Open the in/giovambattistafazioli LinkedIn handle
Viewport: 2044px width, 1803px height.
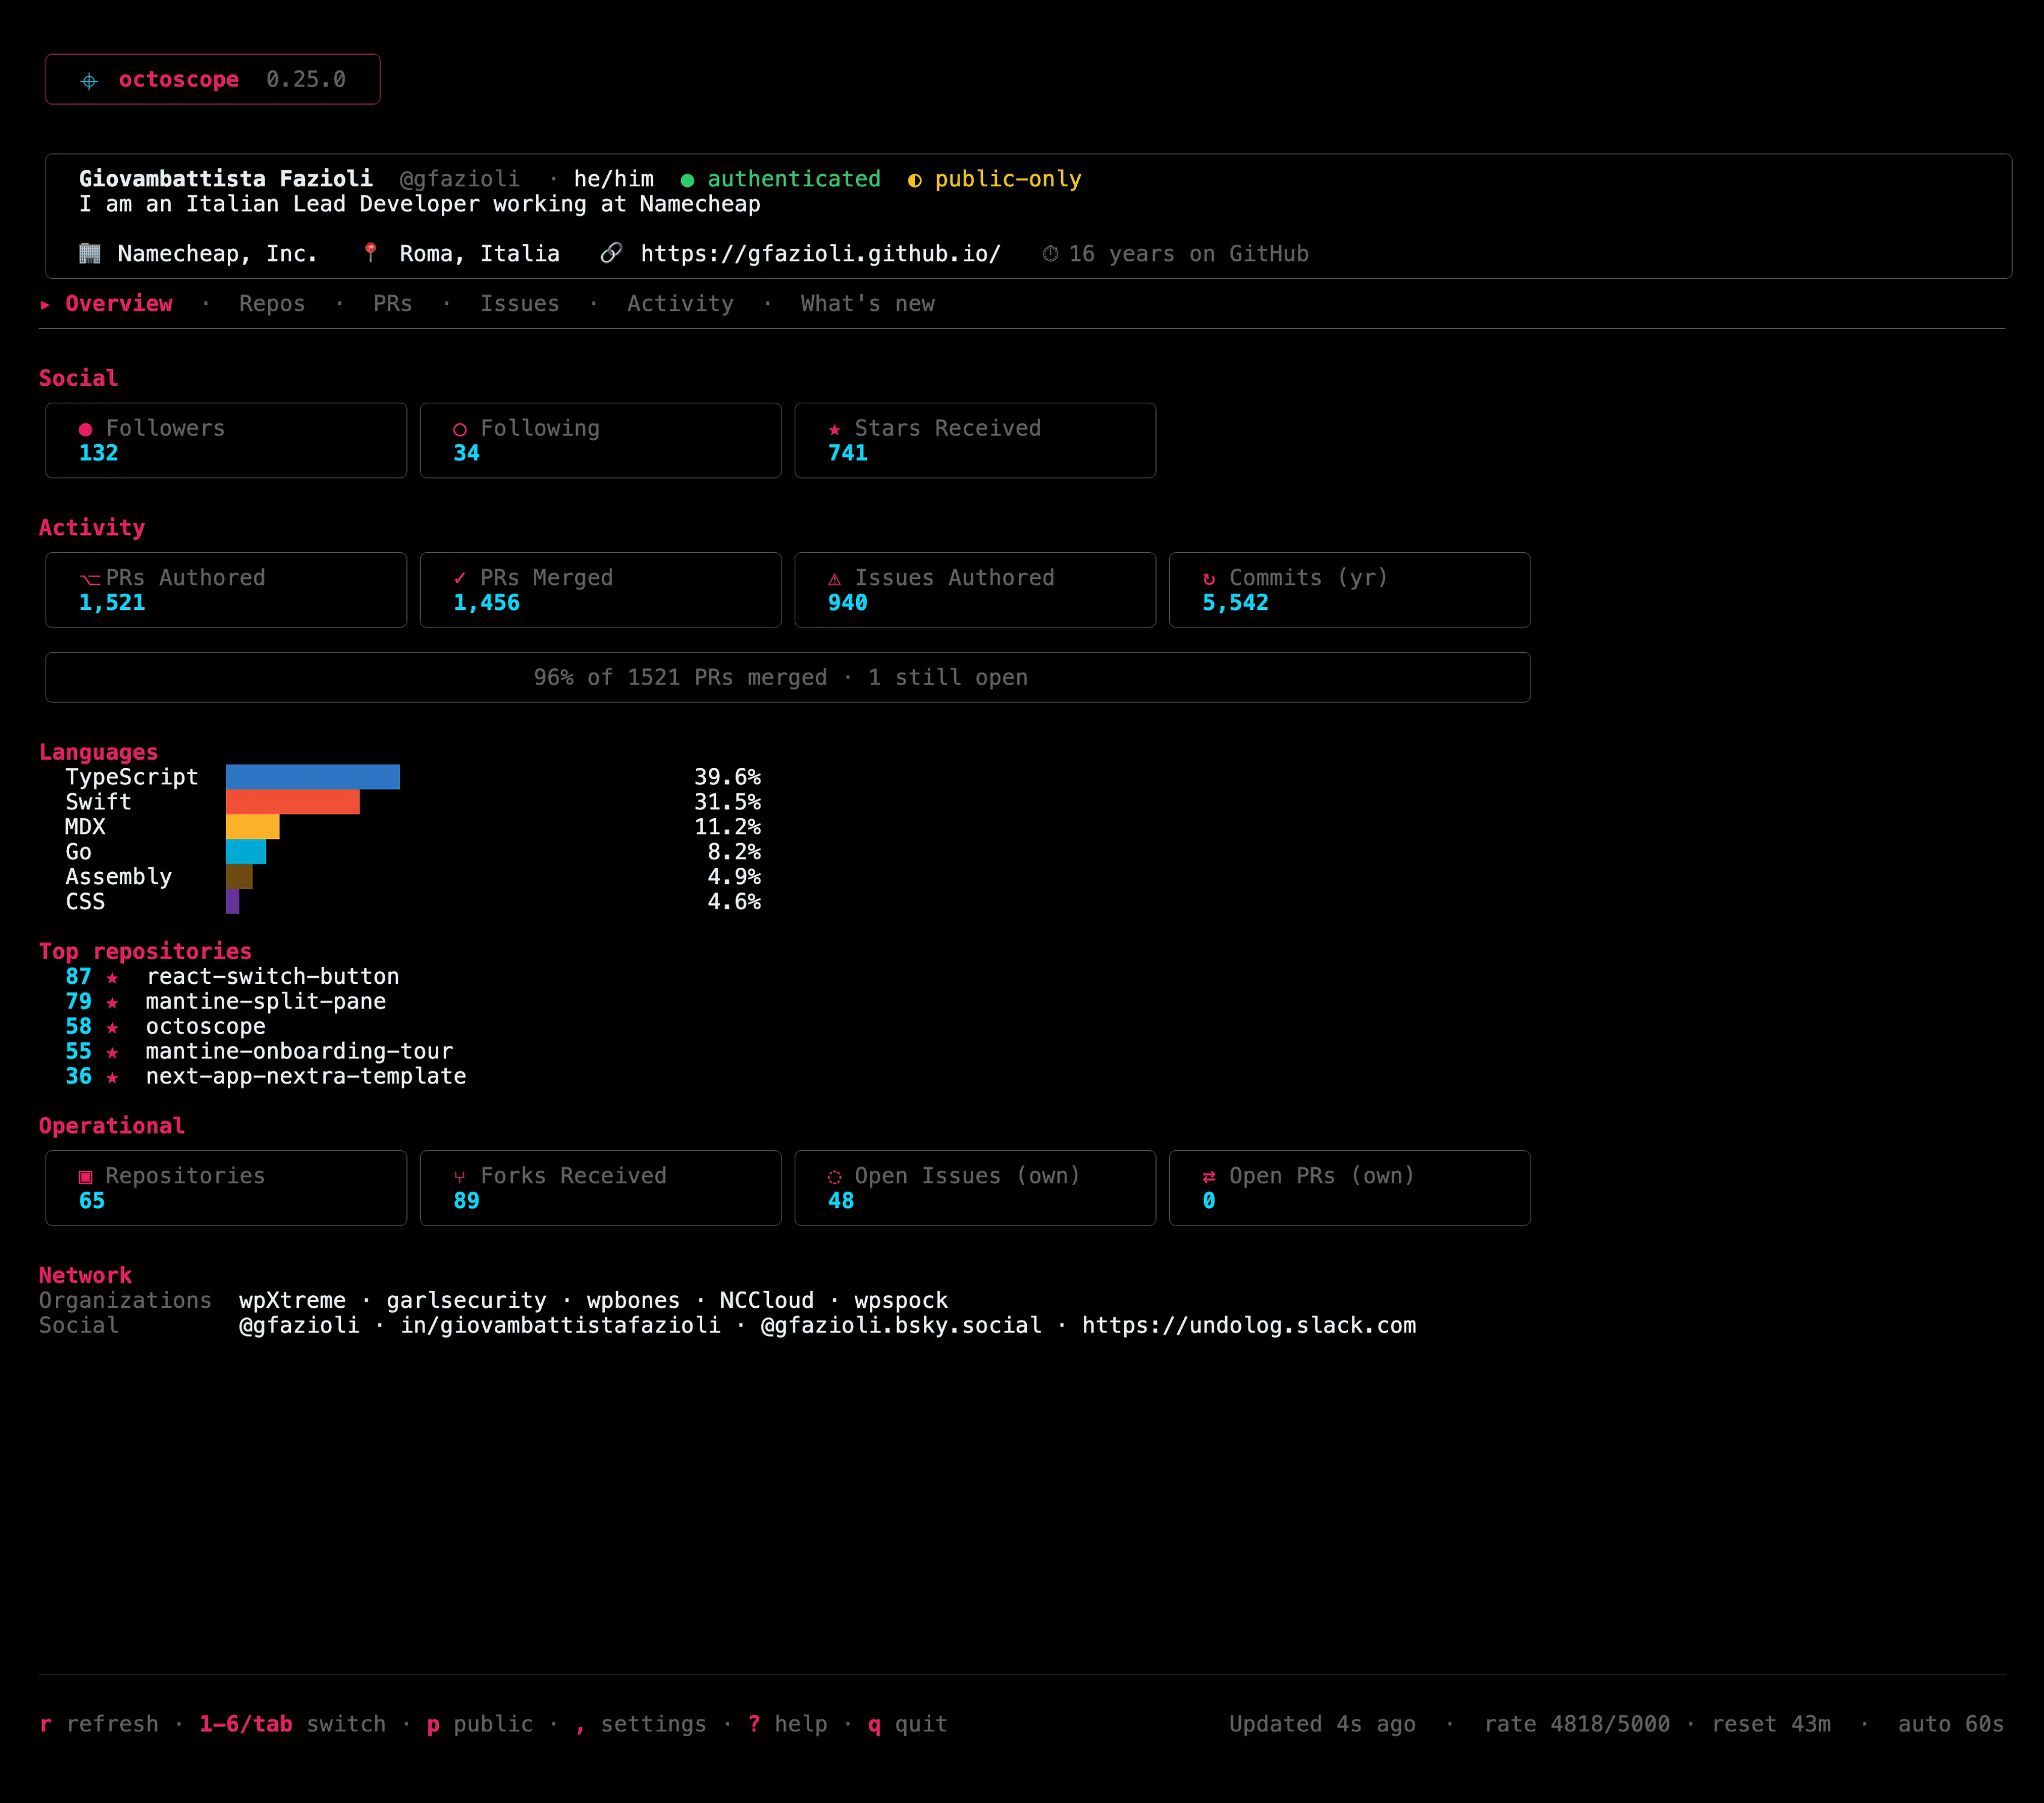(560, 1325)
